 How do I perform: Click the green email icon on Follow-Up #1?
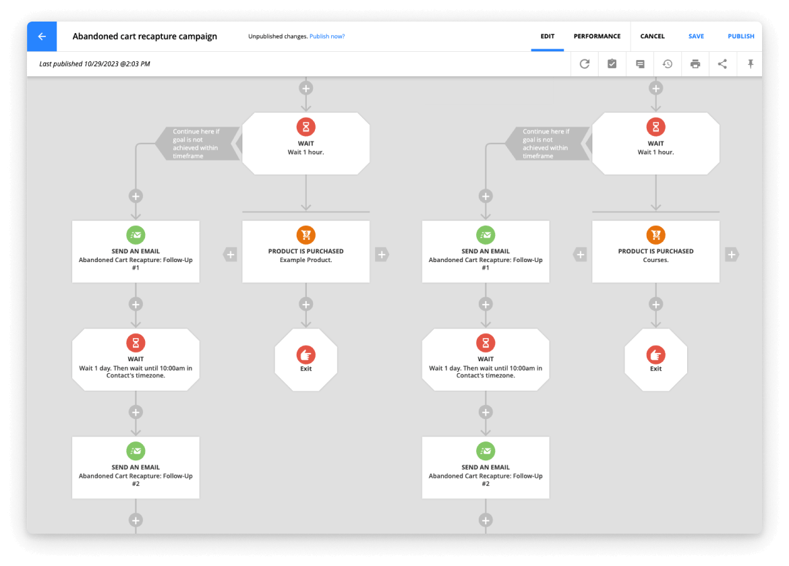[x=136, y=234]
